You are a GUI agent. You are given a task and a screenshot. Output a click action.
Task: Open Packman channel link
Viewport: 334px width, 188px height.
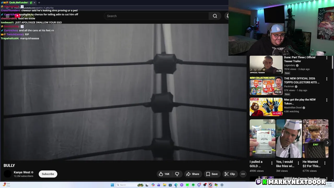click(x=289, y=86)
